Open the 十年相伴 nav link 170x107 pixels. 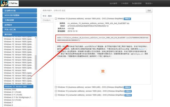pyautogui.click(x=125, y=3)
